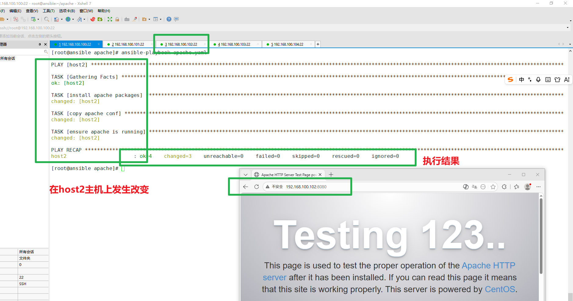573x301 pixels.
Task: Click the Apache HTTP server link
Action: pos(488,266)
